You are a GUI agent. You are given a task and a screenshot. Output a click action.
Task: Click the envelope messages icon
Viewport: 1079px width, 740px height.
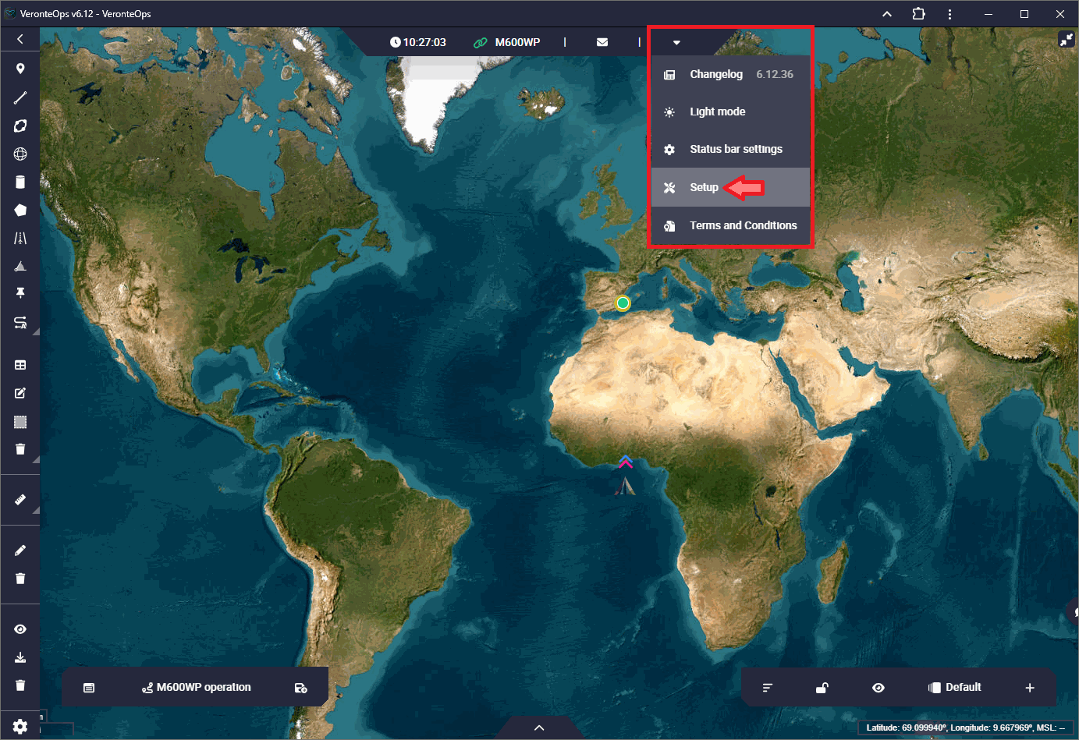coord(602,42)
